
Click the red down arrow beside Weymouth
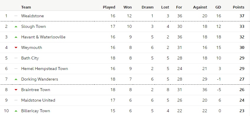coord(16,47)
